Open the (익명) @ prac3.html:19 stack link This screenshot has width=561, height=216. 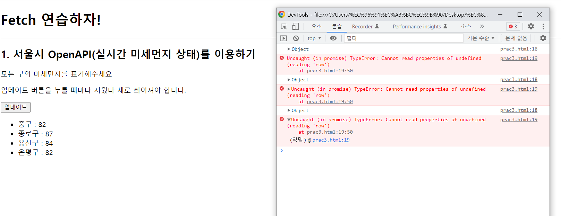(x=331, y=140)
